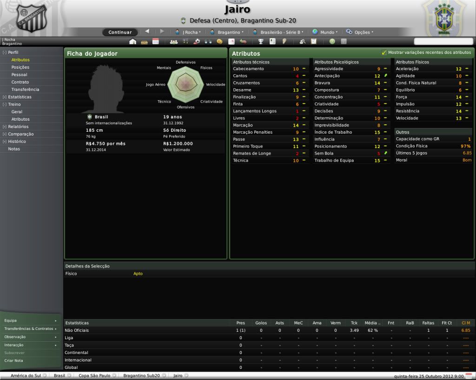Click the trophy competitions icon
This screenshot has height=380, width=476.
pyautogui.click(x=261, y=41)
